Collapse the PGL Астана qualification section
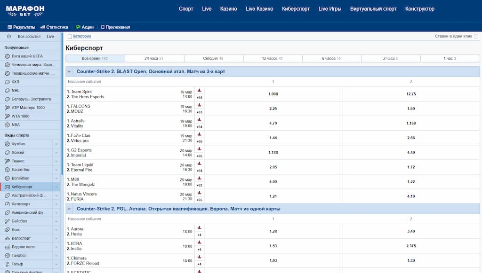 (x=70, y=209)
